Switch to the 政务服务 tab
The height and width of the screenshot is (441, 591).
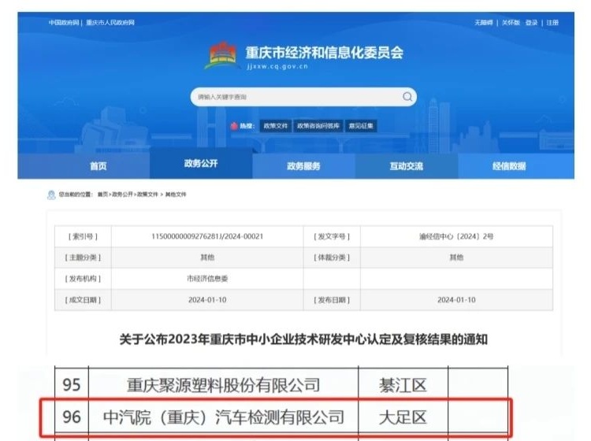[303, 166]
